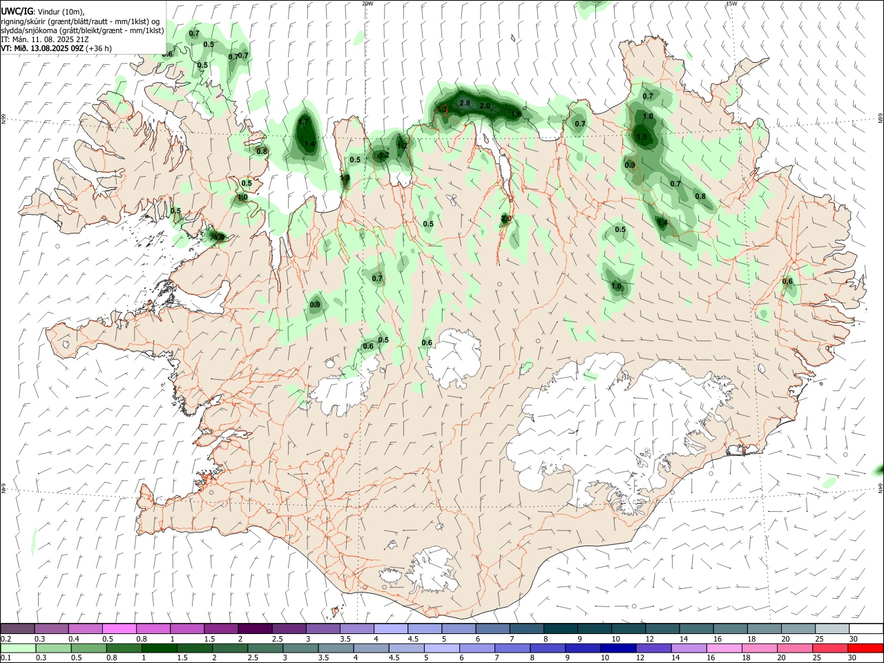Screen dimensions: 884x663
Task: Click the '2.8' precipitation value on the map
Action: 465,104
